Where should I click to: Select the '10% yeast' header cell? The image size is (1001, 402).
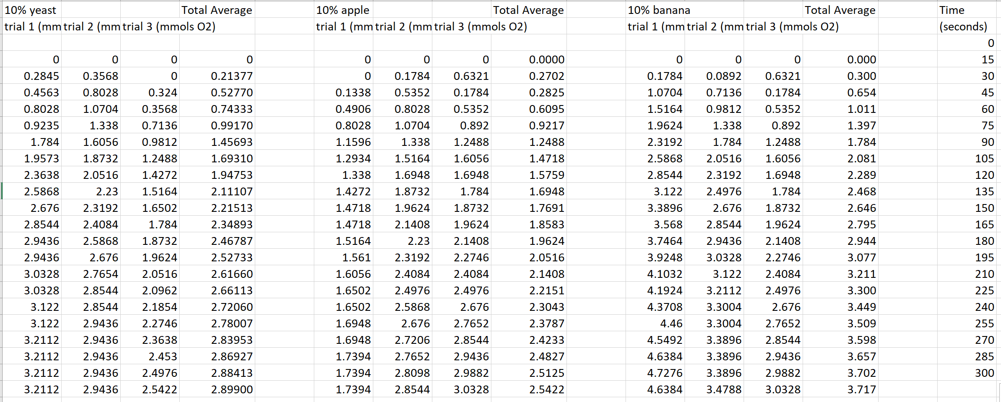tap(32, 10)
